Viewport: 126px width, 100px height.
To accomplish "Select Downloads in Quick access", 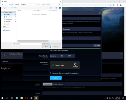I will tap(9, 17).
